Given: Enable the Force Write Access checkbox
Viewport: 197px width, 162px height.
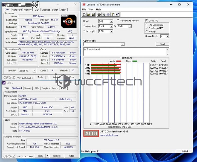Looking at the screenshot, I should coord(118,21).
